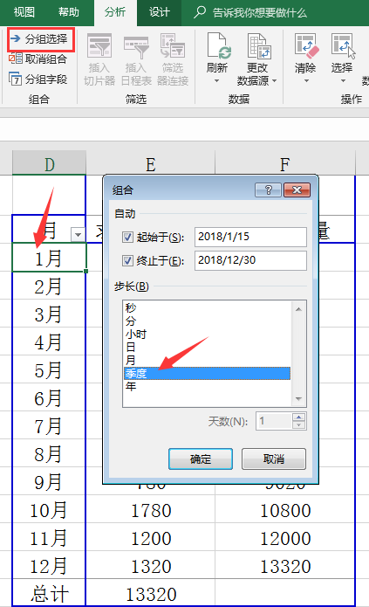Click the cell containing 1200

(150, 537)
